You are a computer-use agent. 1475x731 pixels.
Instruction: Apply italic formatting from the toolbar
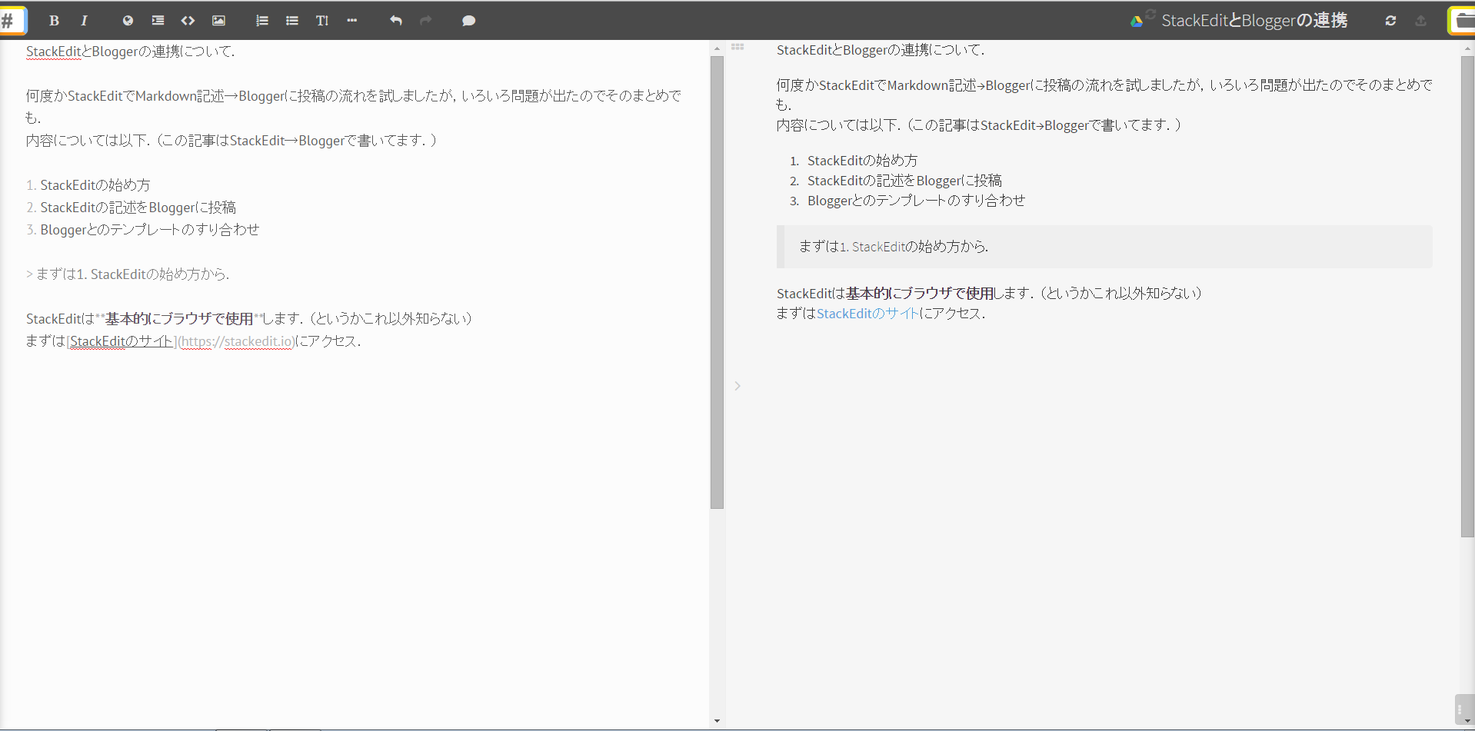point(84,21)
